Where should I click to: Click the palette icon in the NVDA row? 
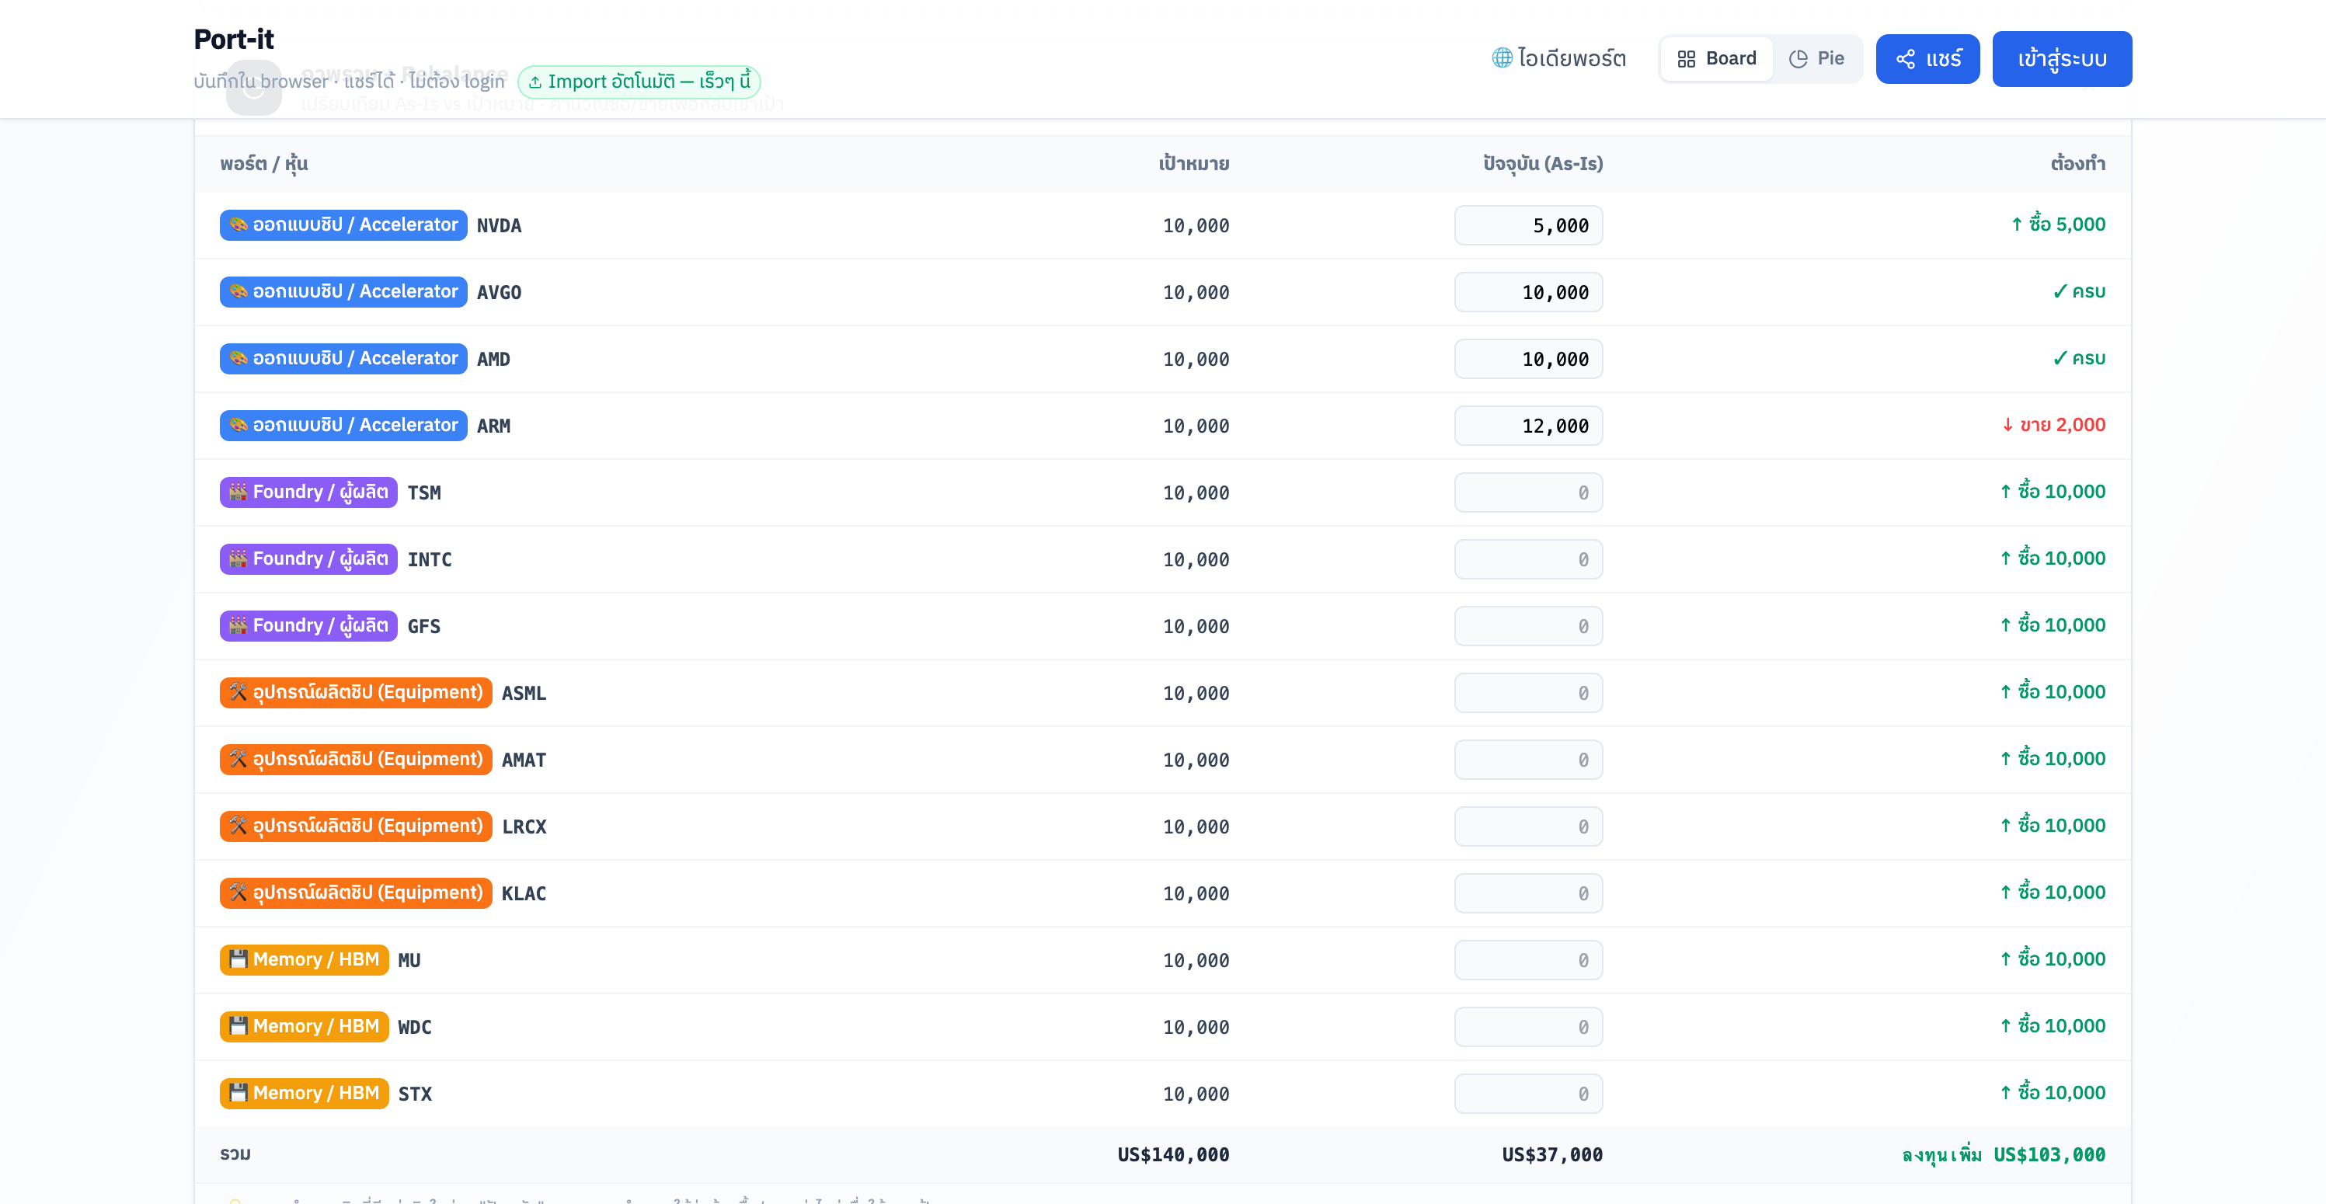coord(239,224)
